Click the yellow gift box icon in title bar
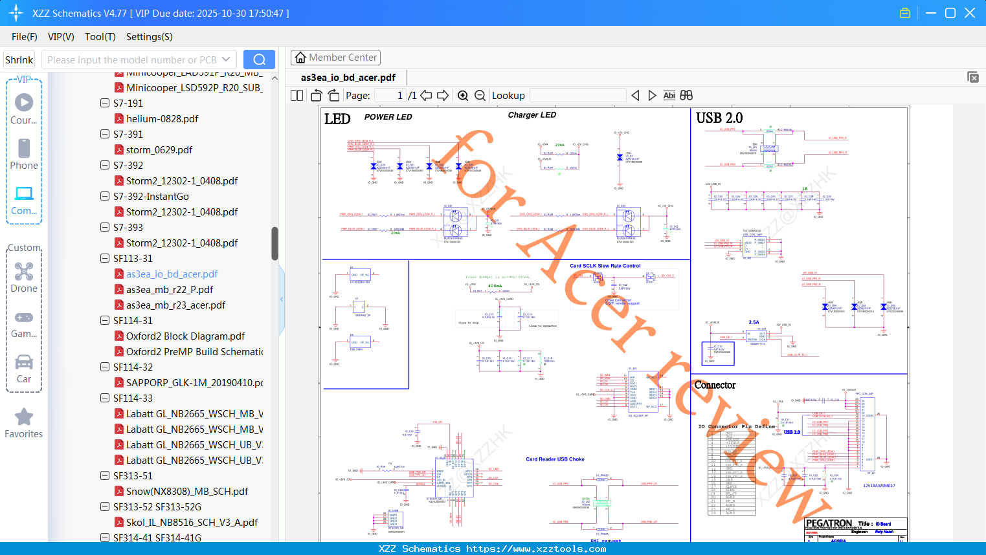Viewport: 986px width, 555px height. point(905,13)
